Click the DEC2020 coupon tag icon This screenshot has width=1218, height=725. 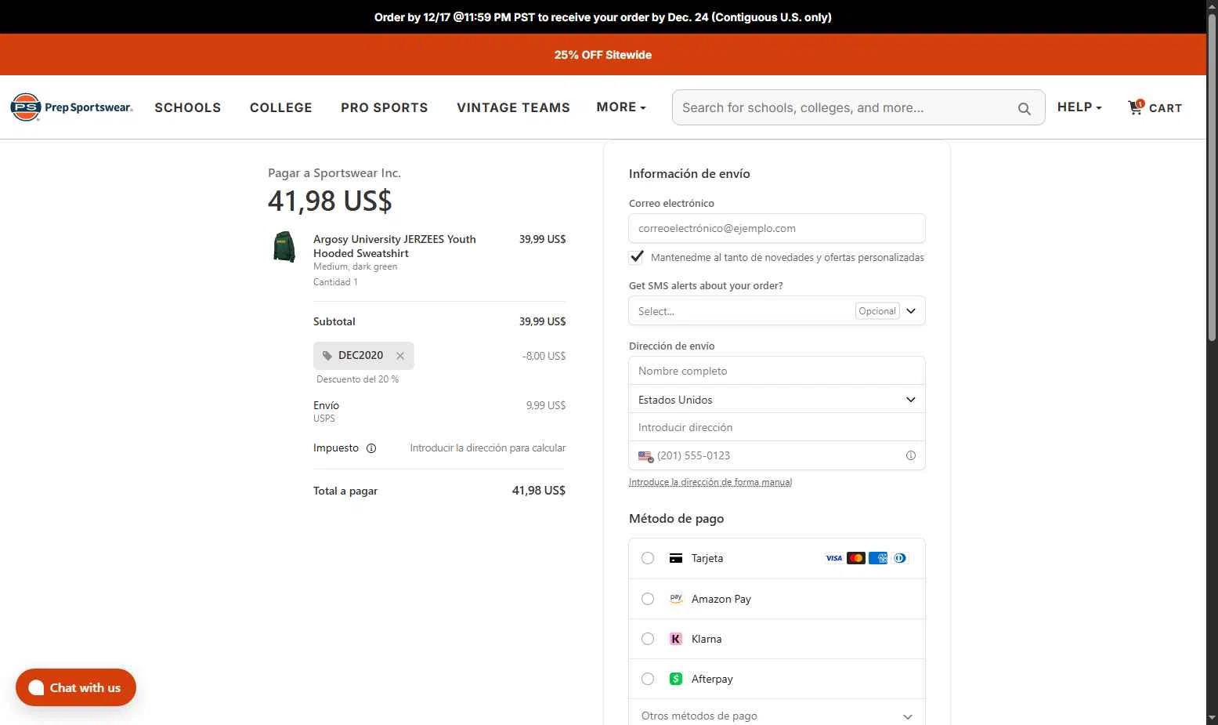[x=327, y=356]
